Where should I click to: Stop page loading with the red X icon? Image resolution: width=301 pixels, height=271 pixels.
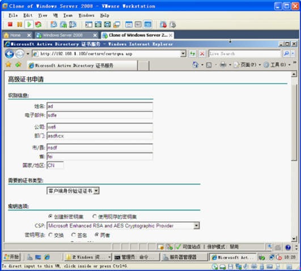click(x=202, y=54)
